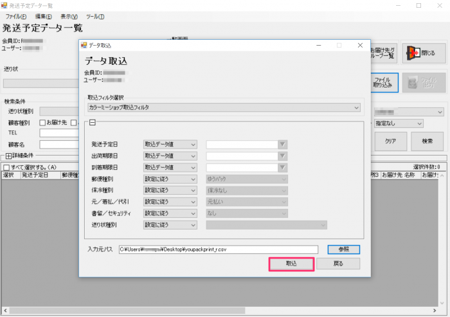Collapse the filter settings group box
This screenshot has width=450, height=317.
93,123
